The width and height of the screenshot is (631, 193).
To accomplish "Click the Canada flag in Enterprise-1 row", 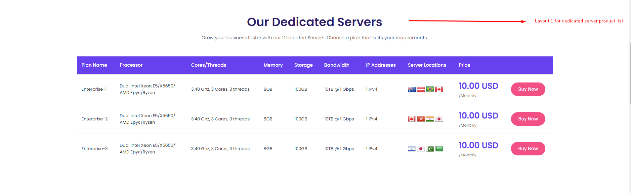I will click(439, 89).
